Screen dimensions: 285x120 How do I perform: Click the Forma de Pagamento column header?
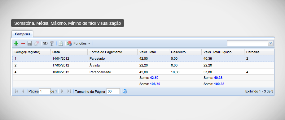pyautogui.click(x=112, y=52)
